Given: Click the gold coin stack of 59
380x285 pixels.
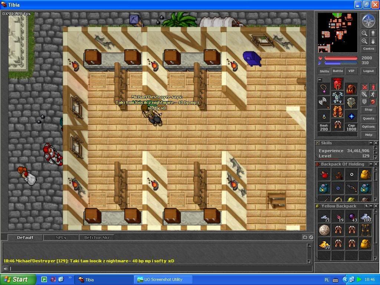Looking at the screenshot, I should 324,244.
